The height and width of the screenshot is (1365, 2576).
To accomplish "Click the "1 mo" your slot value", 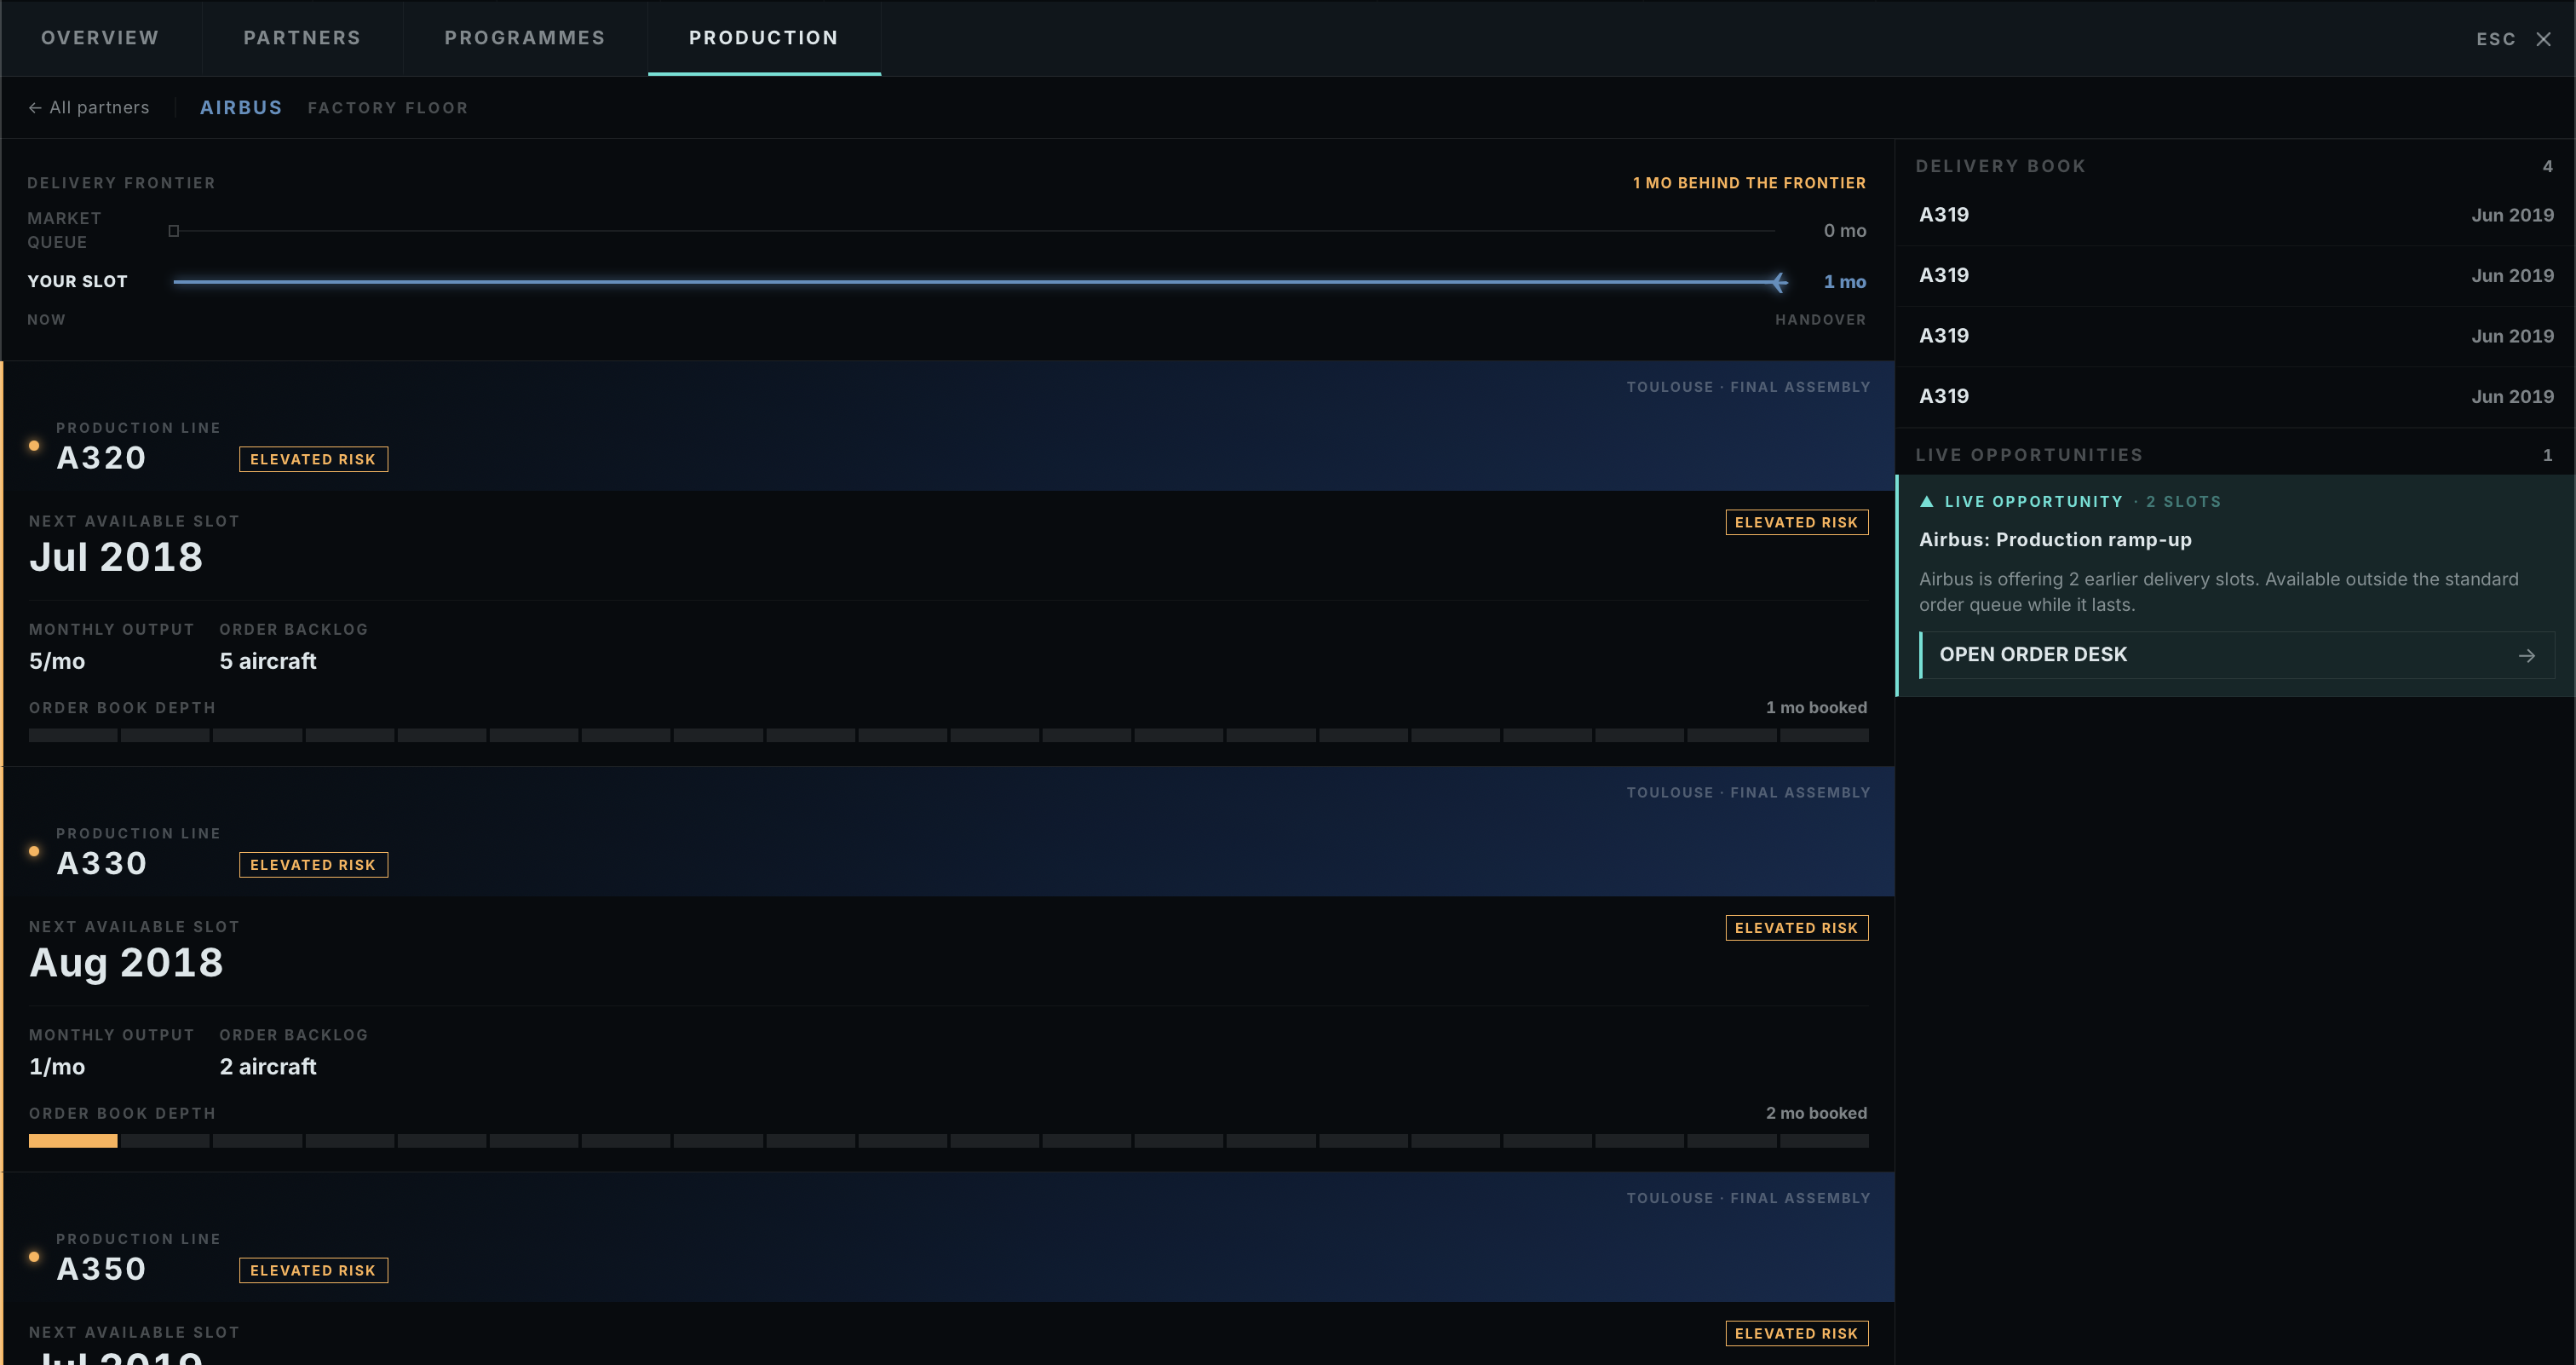I will tap(1845, 282).
